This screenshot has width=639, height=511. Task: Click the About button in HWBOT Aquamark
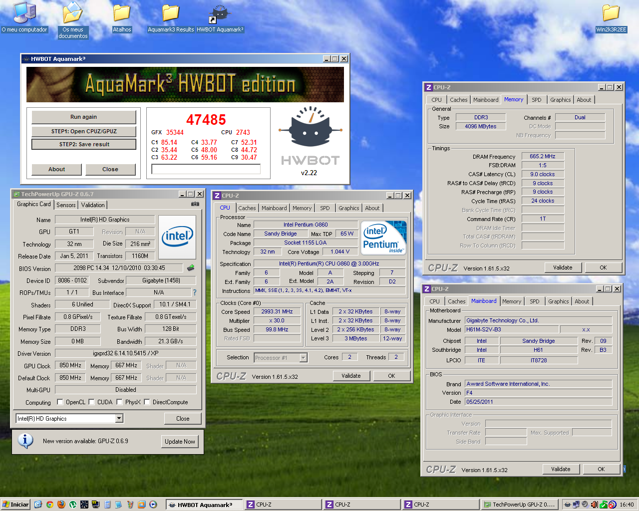click(56, 169)
